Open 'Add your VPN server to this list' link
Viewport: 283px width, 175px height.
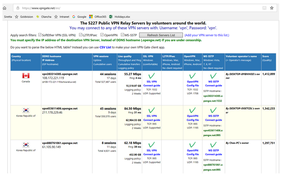pyautogui.click(x=207, y=35)
